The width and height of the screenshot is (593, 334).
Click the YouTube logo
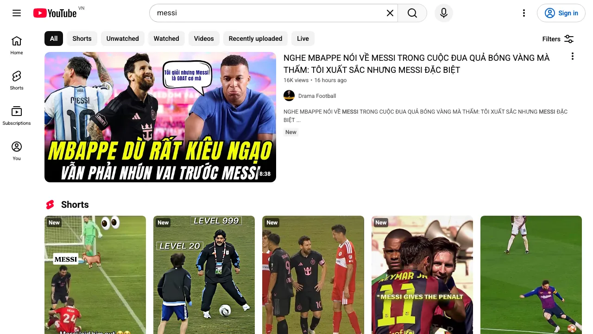click(55, 13)
